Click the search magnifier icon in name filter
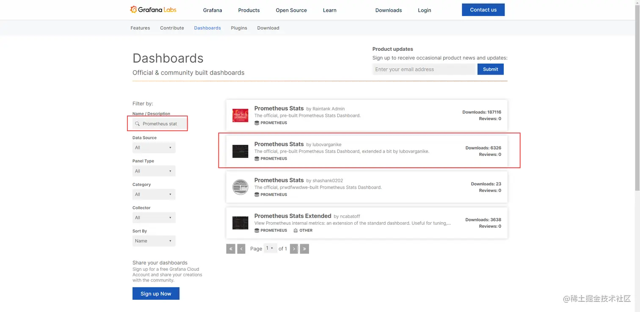This screenshot has height=312, width=640. click(137, 124)
